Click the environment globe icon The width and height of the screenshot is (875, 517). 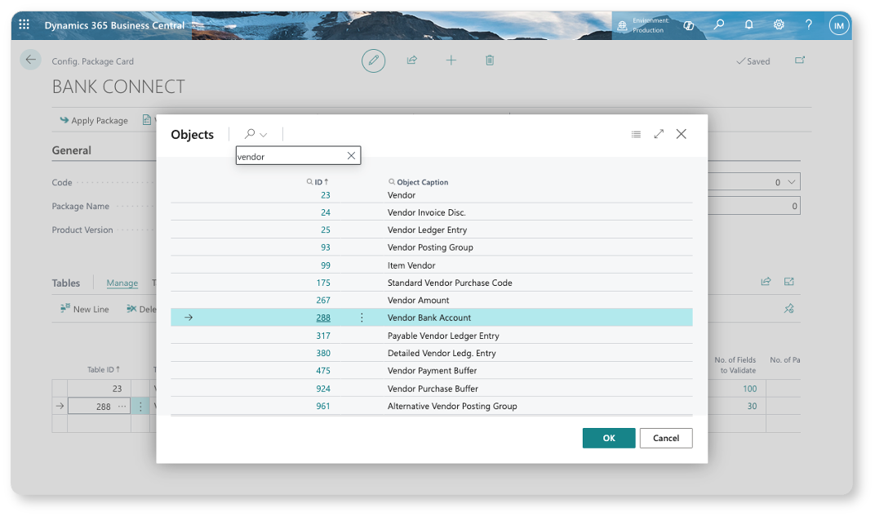(622, 25)
